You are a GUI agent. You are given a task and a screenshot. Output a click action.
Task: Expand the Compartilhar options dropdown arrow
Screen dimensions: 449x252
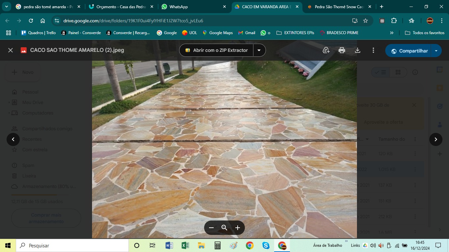pyautogui.click(x=436, y=51)
